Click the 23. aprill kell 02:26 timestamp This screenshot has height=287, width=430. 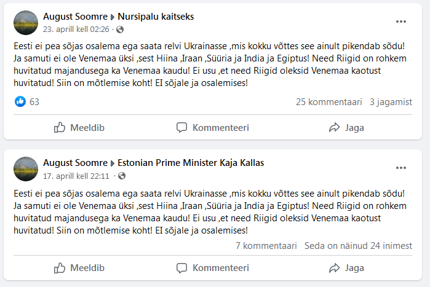pos(76,29)
